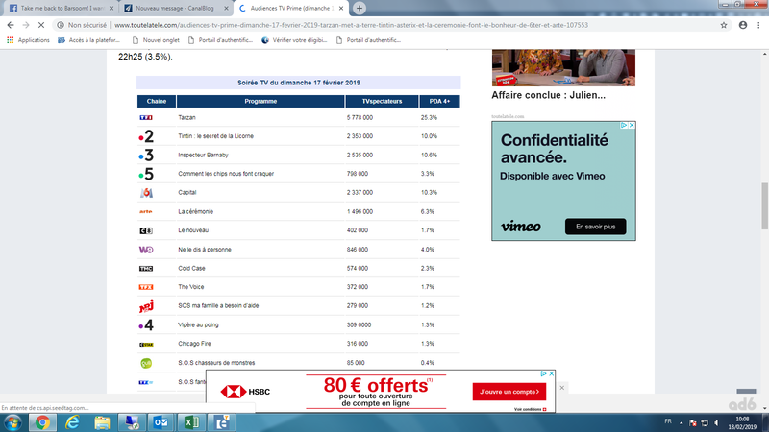Click the TMC logo in Cold Case row
The width and height of the screenshot is (769, 432).
(x=146, y=269)
